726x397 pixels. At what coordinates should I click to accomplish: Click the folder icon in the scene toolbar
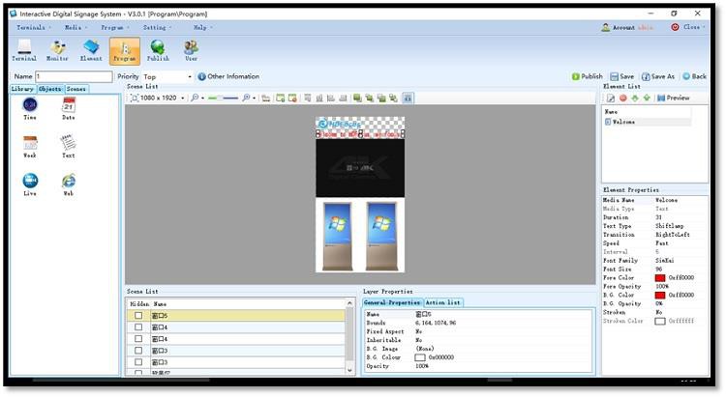click(x=266, y=98)
